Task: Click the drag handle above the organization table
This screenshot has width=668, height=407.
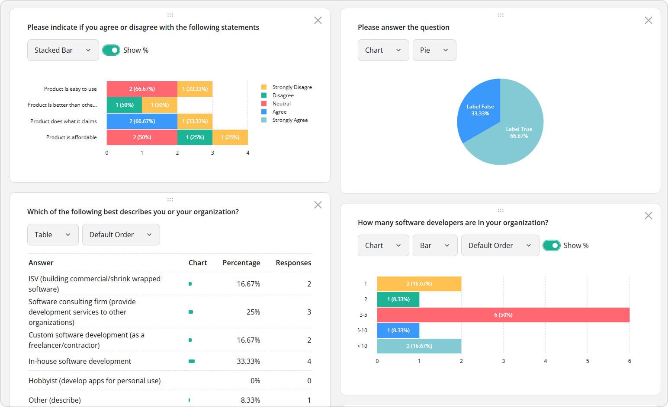Action: tap(170, 199)
